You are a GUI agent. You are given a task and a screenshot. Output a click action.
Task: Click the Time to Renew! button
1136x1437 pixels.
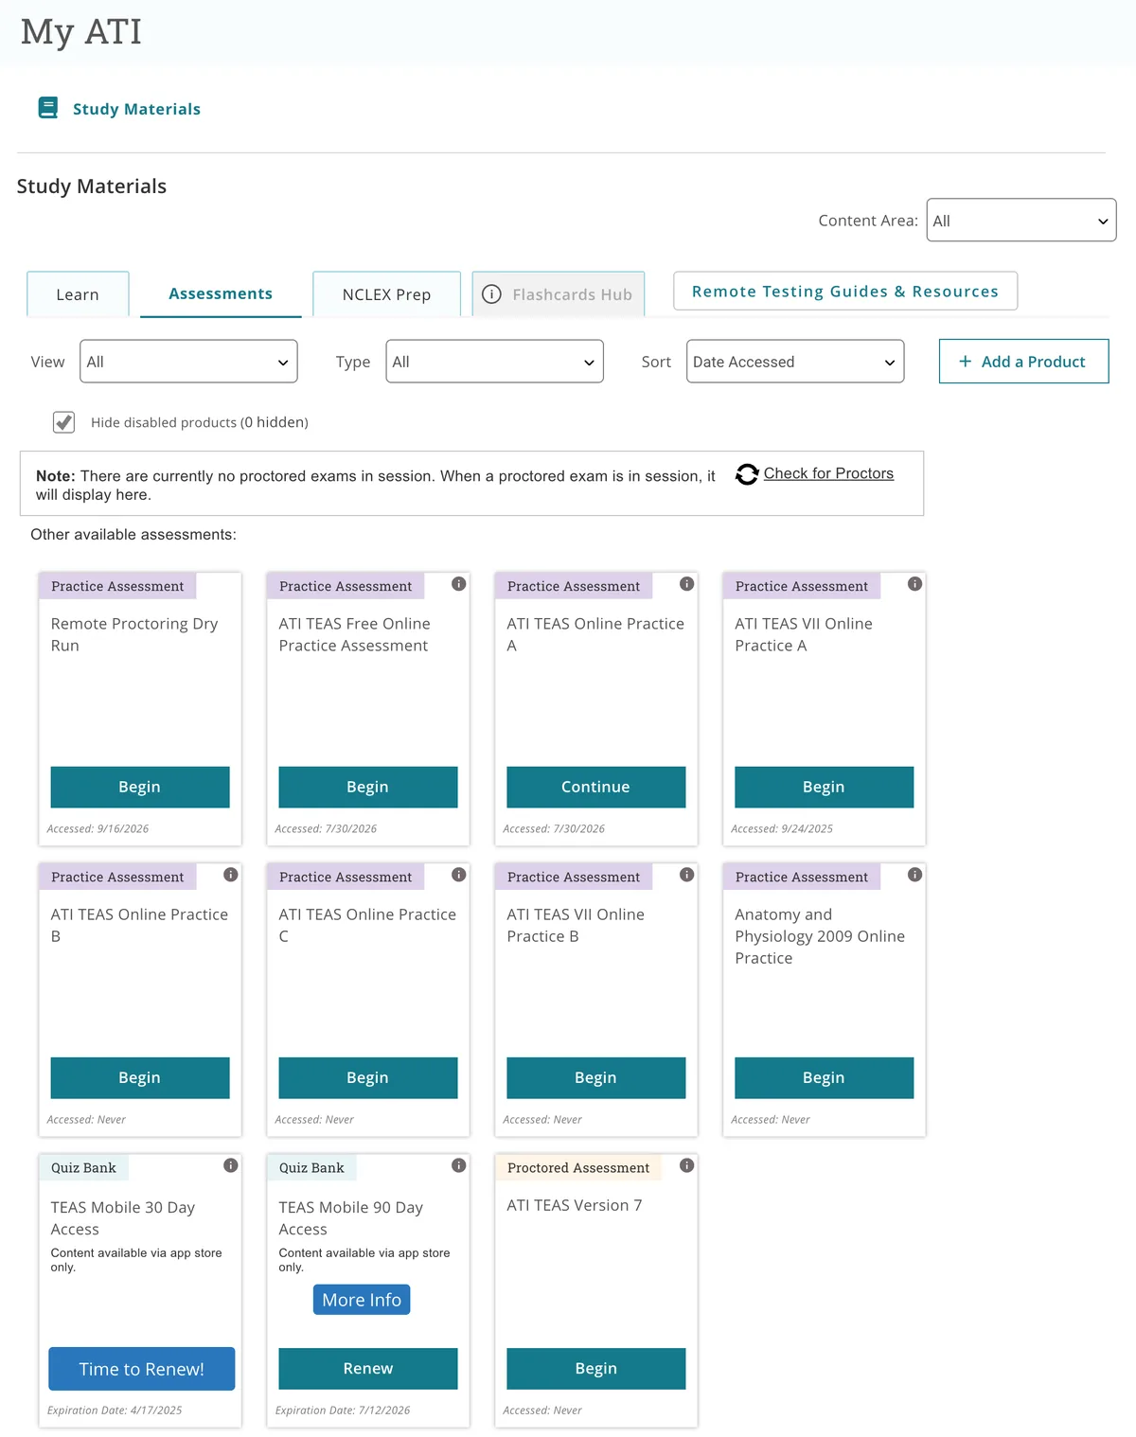pos(142,1369)
